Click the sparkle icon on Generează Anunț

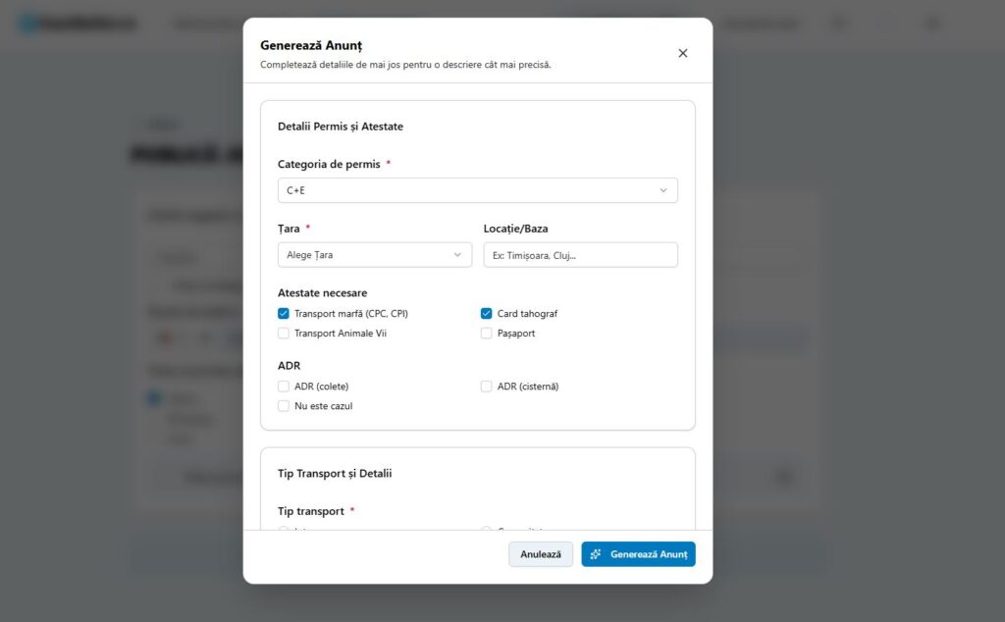click(596, 554)
